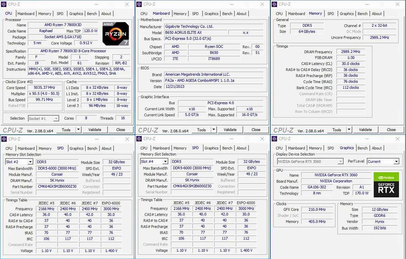Click Validate in the CPU tab window
Image resolution: width=406 pixels, height=259 pixels.
tap(95, 130)
